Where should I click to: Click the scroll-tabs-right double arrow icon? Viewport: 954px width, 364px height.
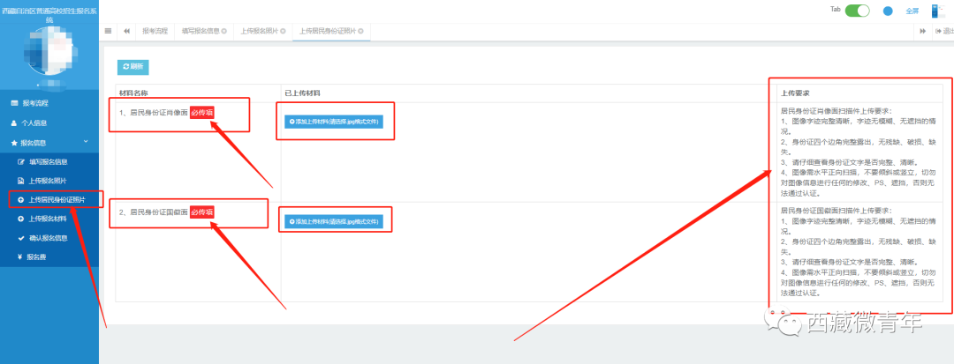point(923,31)
